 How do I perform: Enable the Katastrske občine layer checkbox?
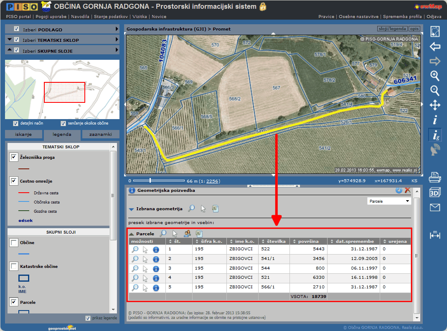14,266
